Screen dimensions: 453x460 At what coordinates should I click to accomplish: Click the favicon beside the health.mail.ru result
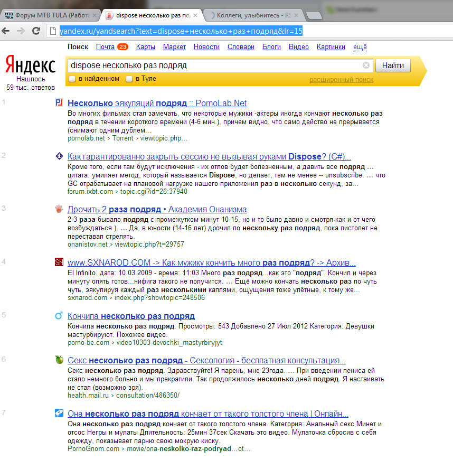(x=59, y=359)
